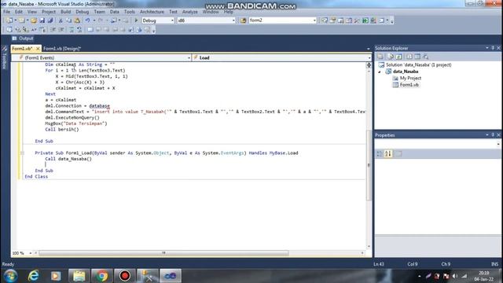Viewport: 503px width, 283px height.
Task: Select My Project in Solution Explorer
Action: tap(410, 79)
